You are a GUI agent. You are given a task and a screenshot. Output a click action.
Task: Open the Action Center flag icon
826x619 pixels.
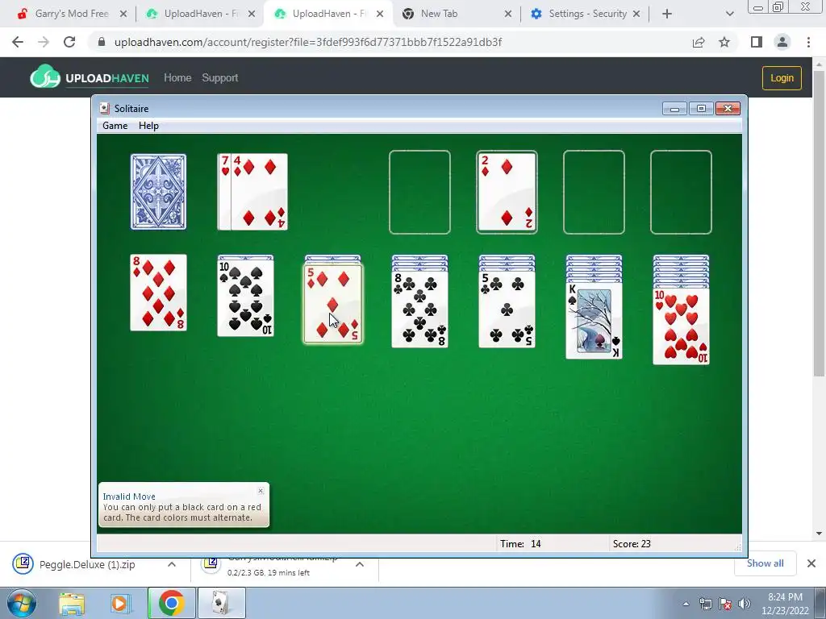coord(725,604)
